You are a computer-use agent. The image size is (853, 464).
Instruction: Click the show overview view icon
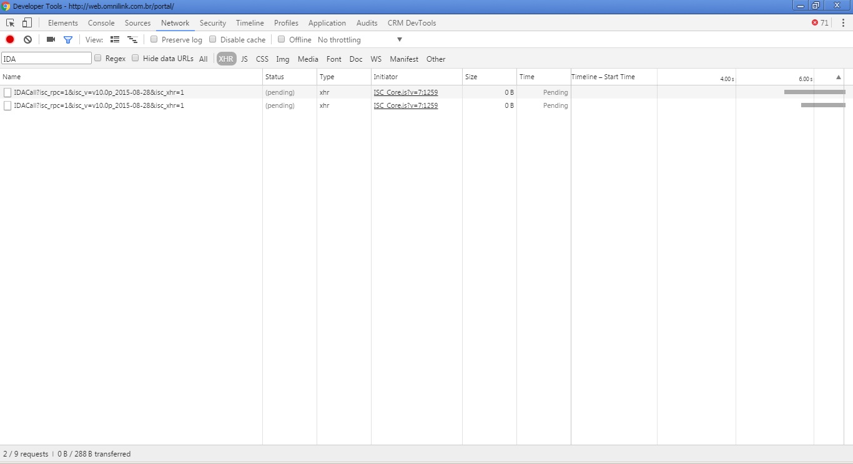[x=132, y=39]
